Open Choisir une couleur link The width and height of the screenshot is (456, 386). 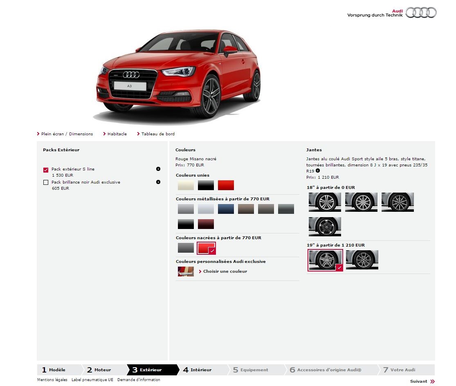pos(225,272)
